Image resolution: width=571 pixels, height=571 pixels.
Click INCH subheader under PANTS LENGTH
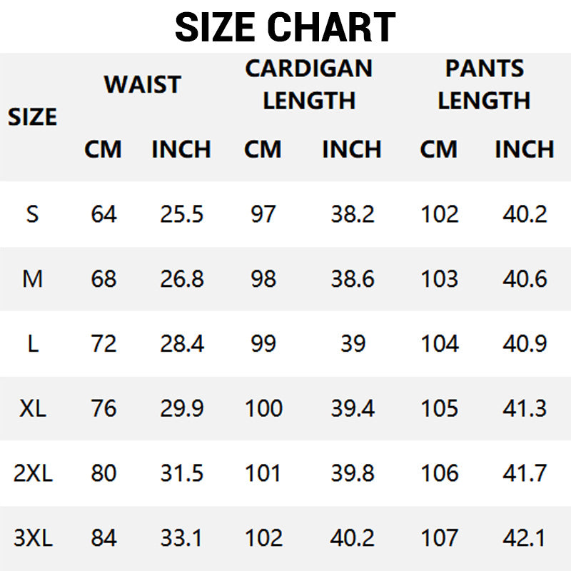point(525,149)
